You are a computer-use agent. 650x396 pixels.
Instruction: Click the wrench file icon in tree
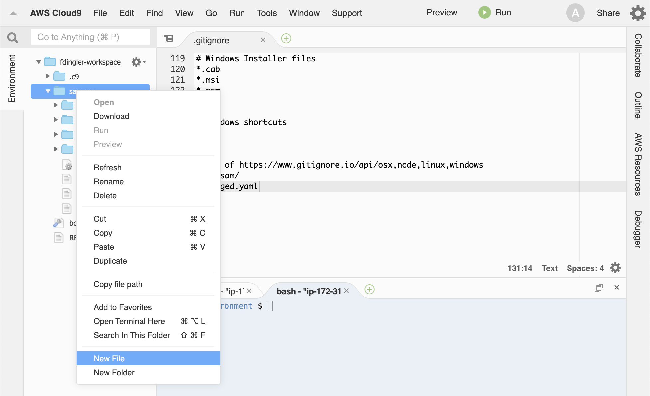click(58, 223)
